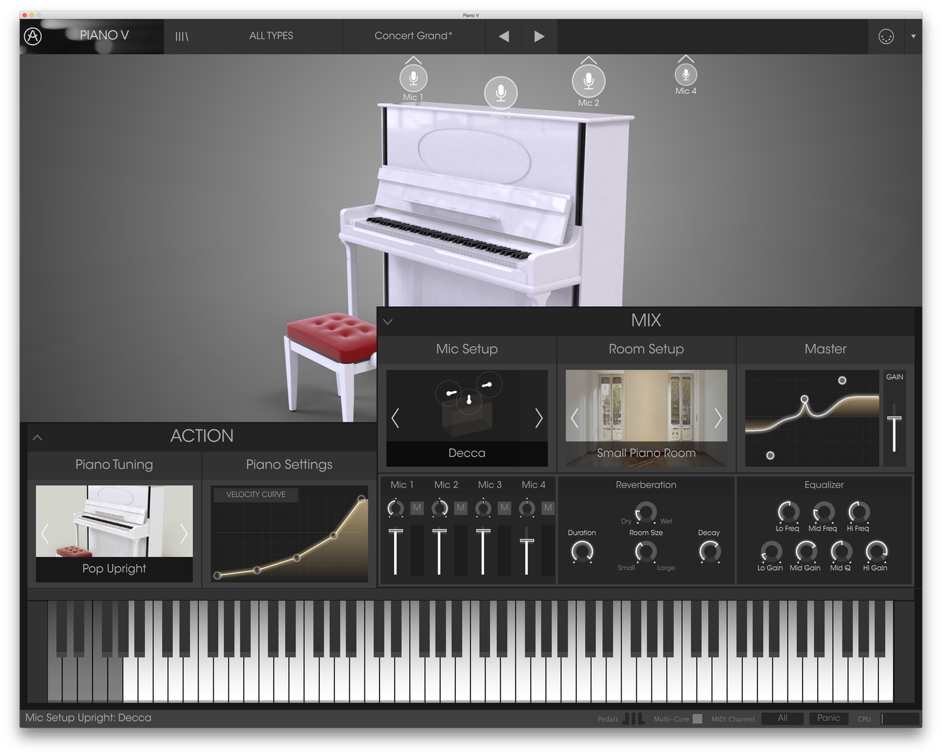Open the dropdown arrow next to the MIDI icon
The height and width of the screenshot is (756, 942).
pyautogui.click(x=913, y=36)
